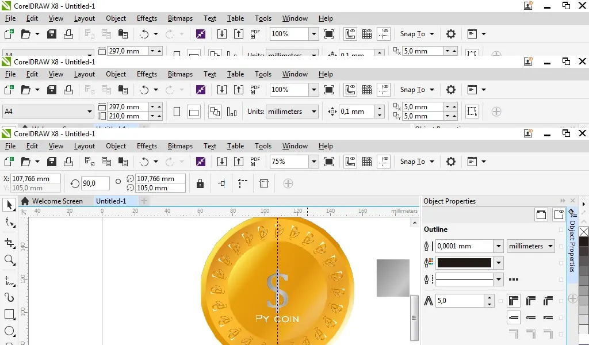Collapse Object Properties docker double arrows
This screenshot has height=345, width=589.
pyautogui.click(x=563, y=201)
